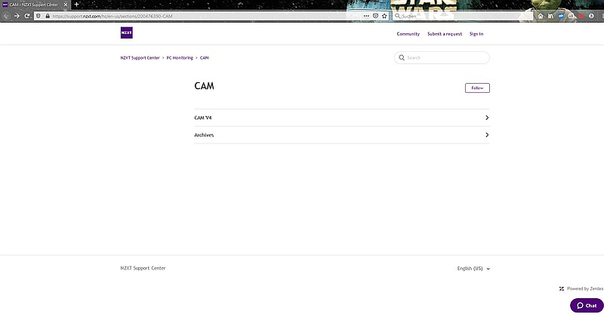Open the library bookshelf icon
Screen dimensions: 604x317
[550, 16]
